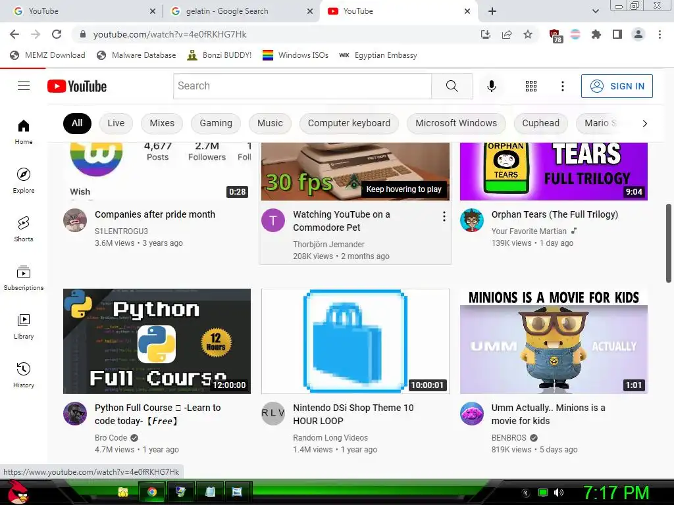Open YouTube settings three-dot menu
The width and height of the screenshot is (674, 505).
coord(562,86)
